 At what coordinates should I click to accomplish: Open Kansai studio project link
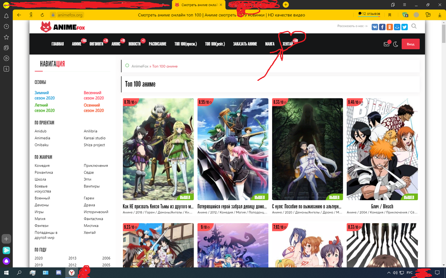pos(94,138)
